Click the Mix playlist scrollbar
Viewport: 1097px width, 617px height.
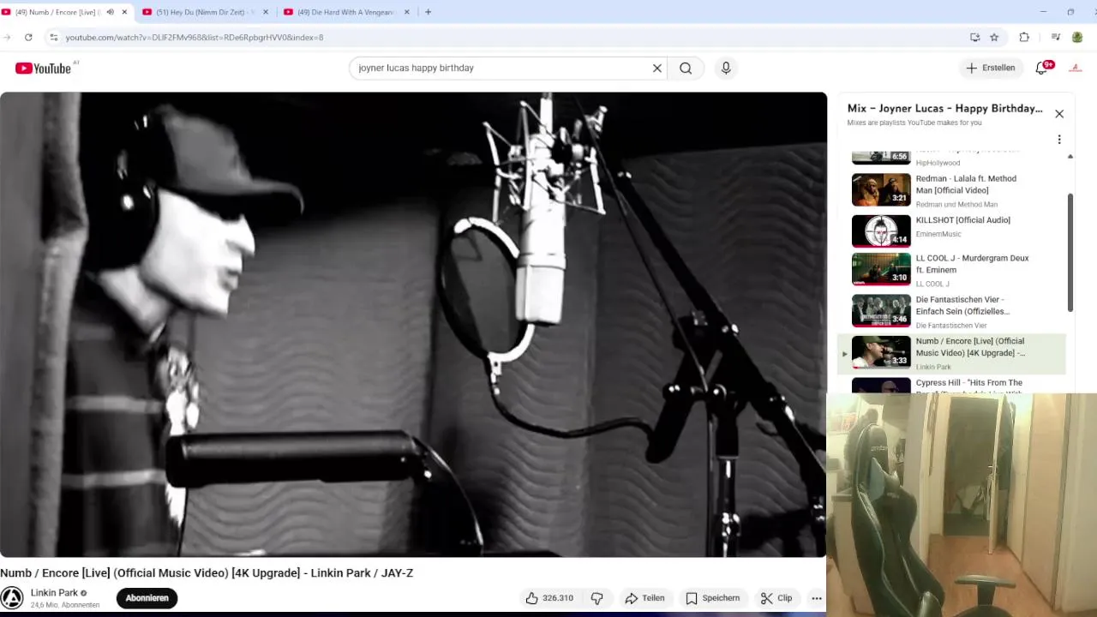(1070, 253)
